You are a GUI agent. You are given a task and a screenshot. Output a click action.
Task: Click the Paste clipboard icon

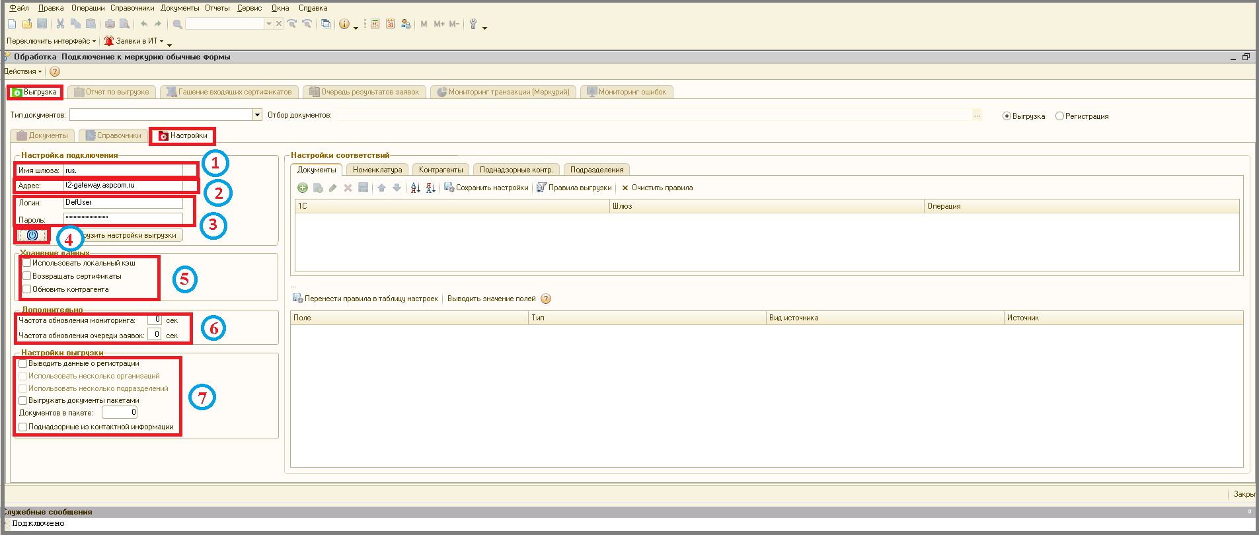pyautogui.click(x=91, y=24)
